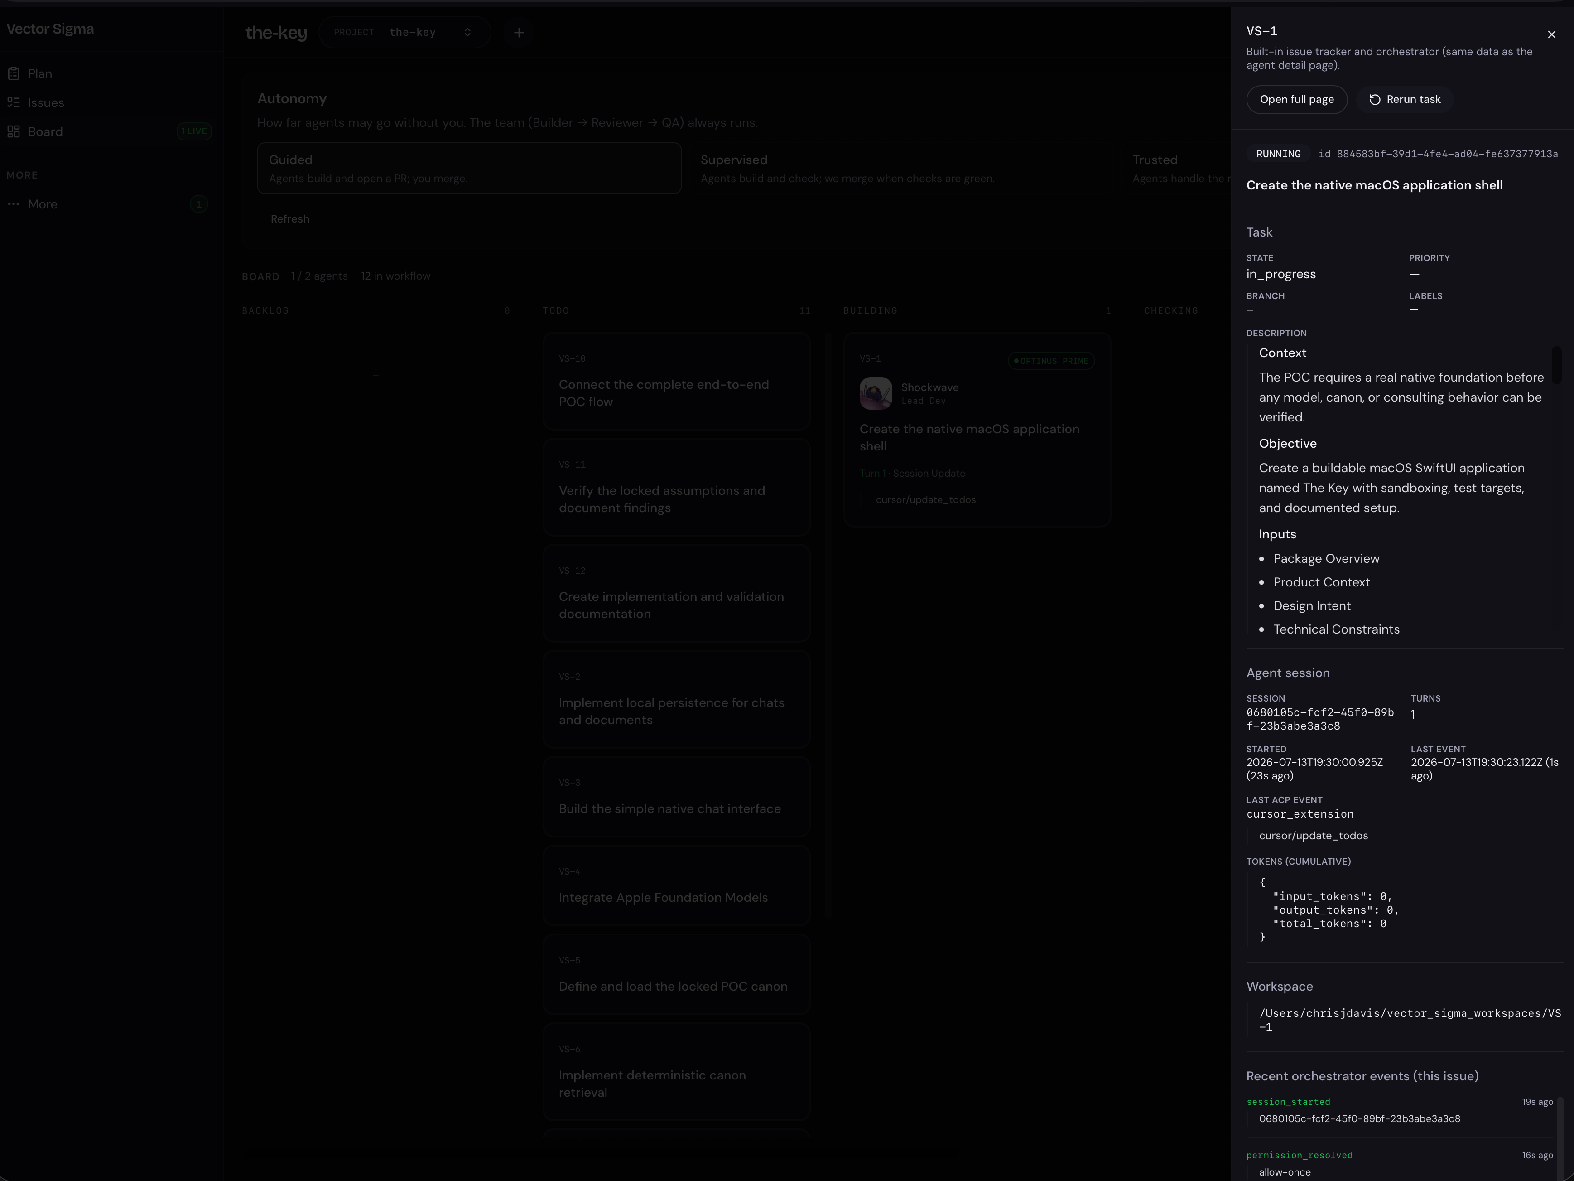Open card VS-12 Create implementation and validation documentation
1574x1181 pixels.
point(676,594)
